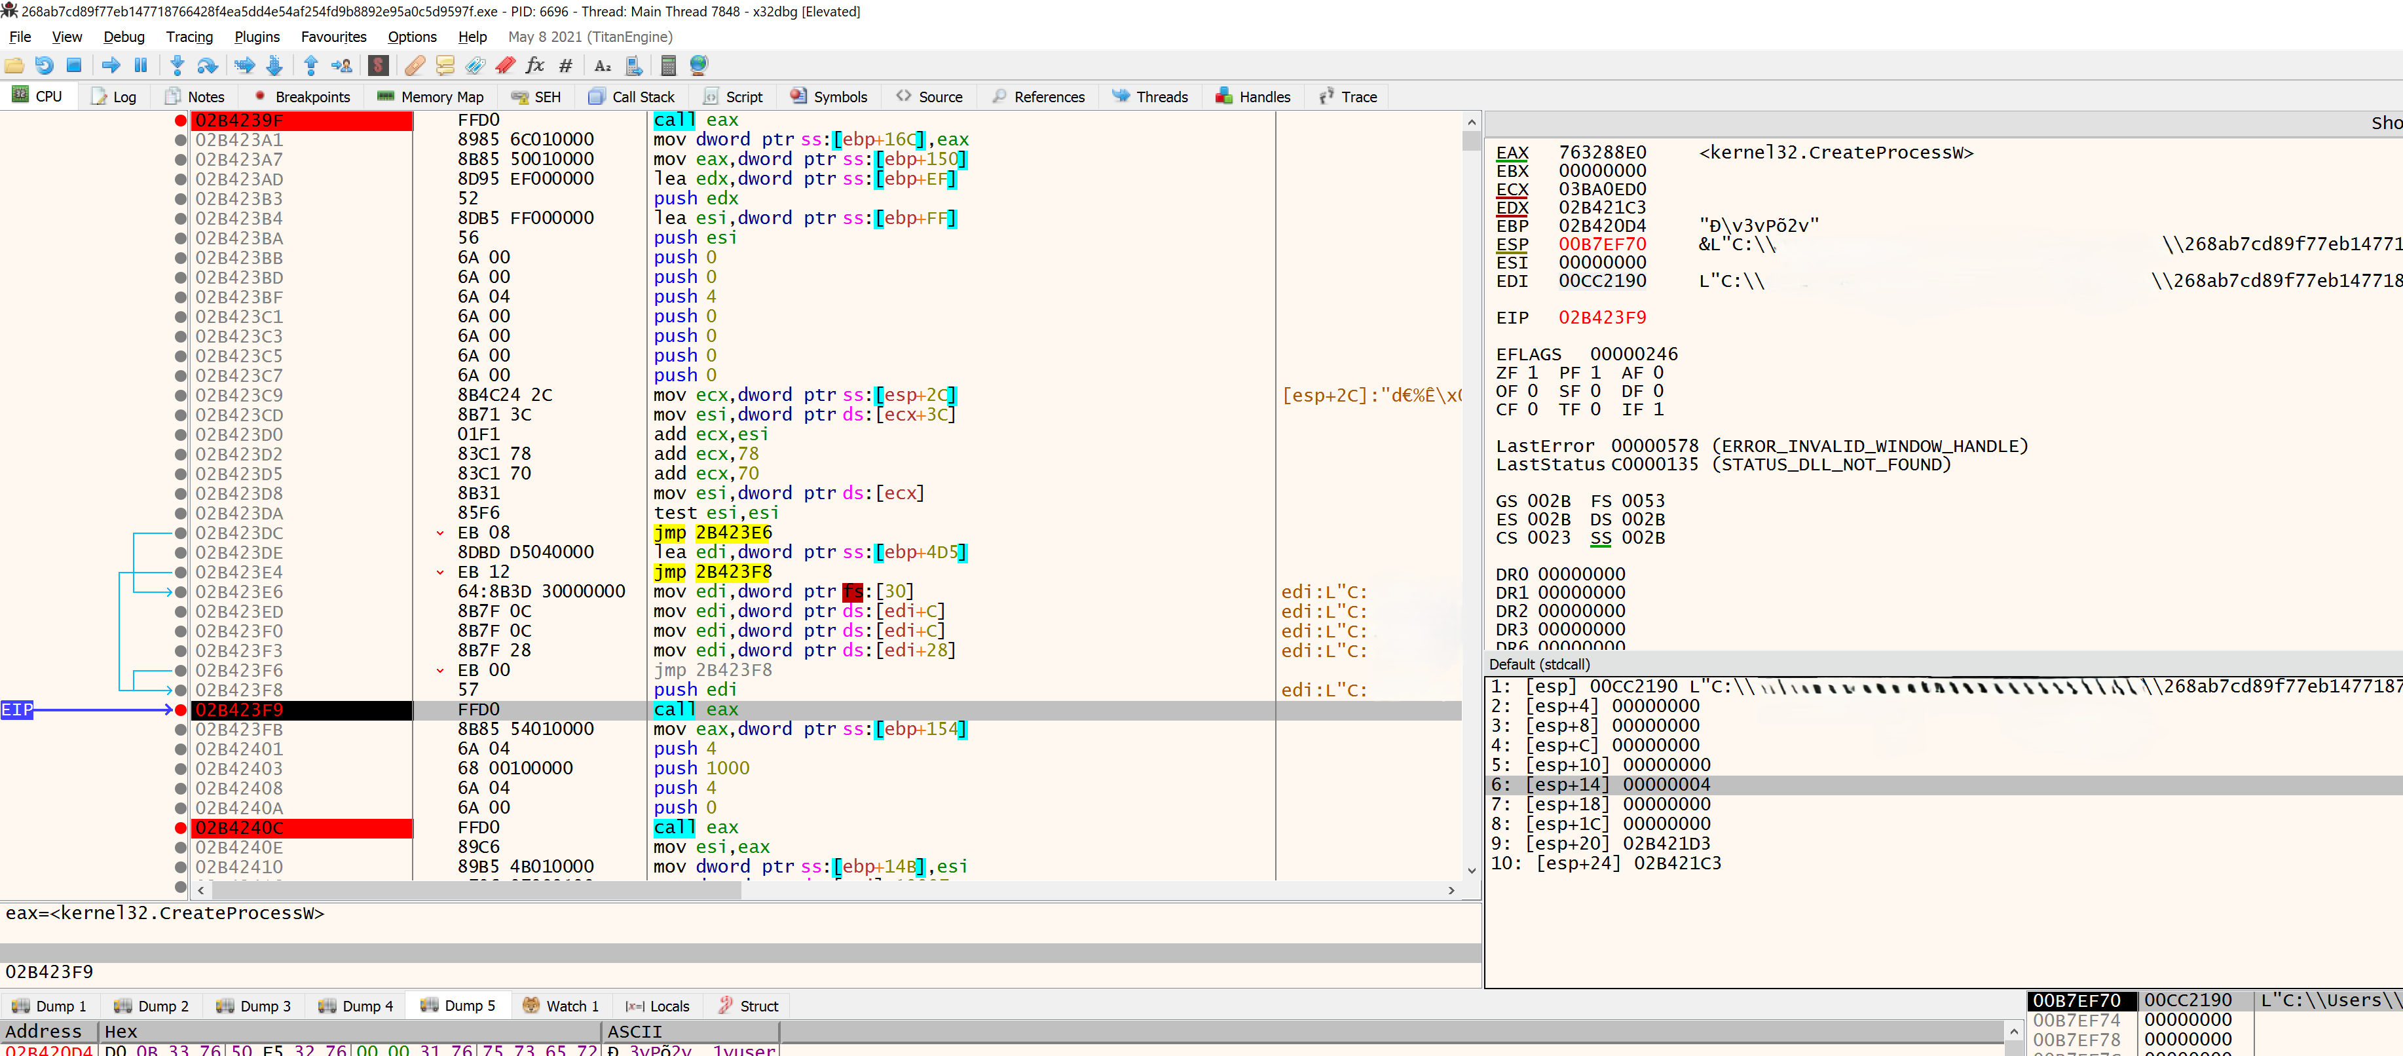Switch to the Locals tab
The height and width of the screenshot is (1056, 2403).
coord(658,1006)
